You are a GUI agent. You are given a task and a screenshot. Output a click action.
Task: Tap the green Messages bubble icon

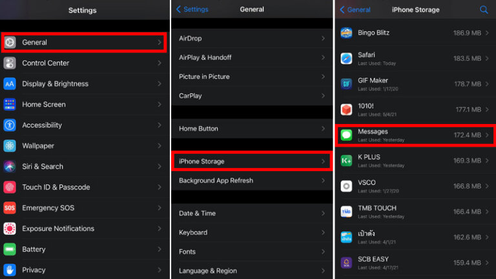(x=346, y=135)
